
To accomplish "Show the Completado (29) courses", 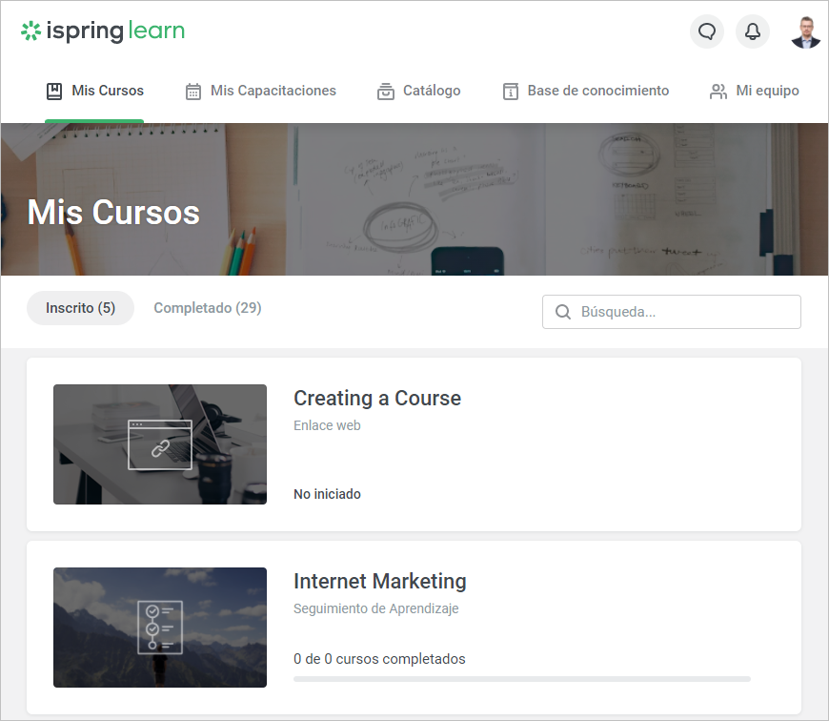I will click(208, 308).
